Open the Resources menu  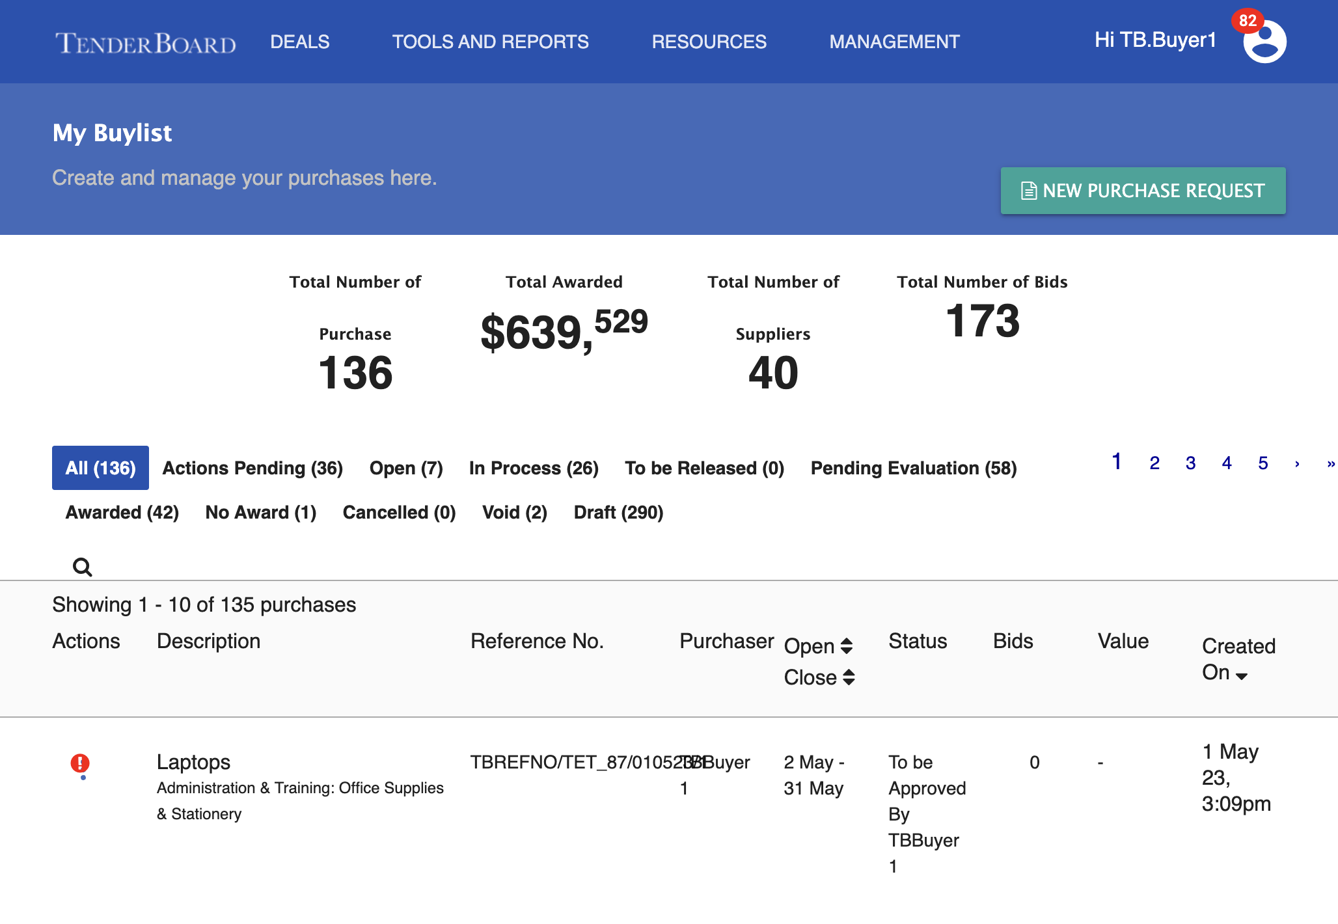coord(709,42)
